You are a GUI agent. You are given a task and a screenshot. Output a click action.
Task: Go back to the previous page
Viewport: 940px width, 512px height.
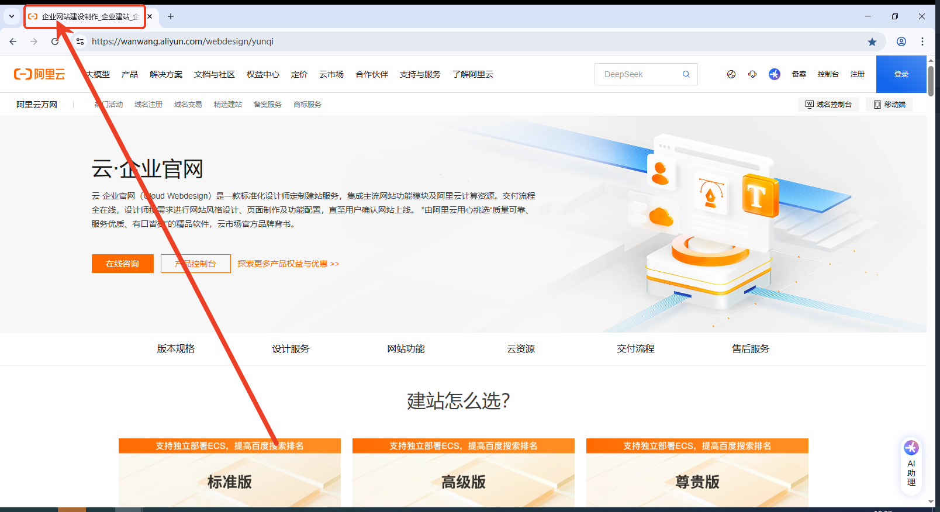[x=13, y=41]
